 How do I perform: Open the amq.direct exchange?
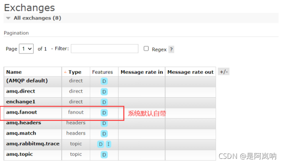[x=21, y=91]
